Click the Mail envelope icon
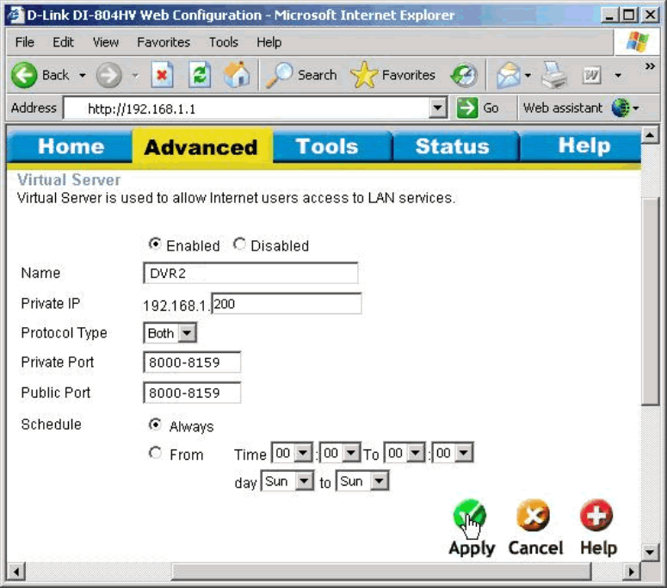 (509, 75)
